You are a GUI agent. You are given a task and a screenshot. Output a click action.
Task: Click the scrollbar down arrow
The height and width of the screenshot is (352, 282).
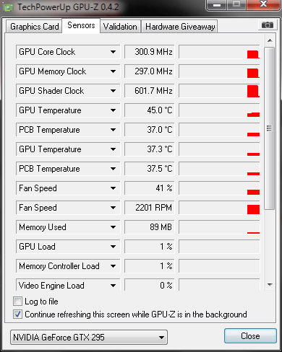(270, 285)
